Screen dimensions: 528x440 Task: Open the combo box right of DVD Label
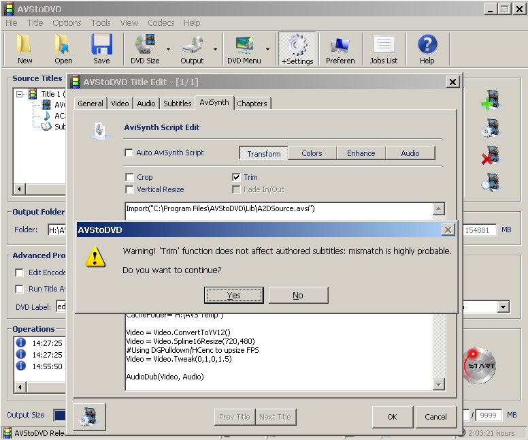pyautogui.click(x=503, y=307)
